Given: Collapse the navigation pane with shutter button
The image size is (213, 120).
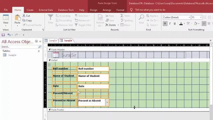Looking at the screenshot, I should click(x=40, y=41).
